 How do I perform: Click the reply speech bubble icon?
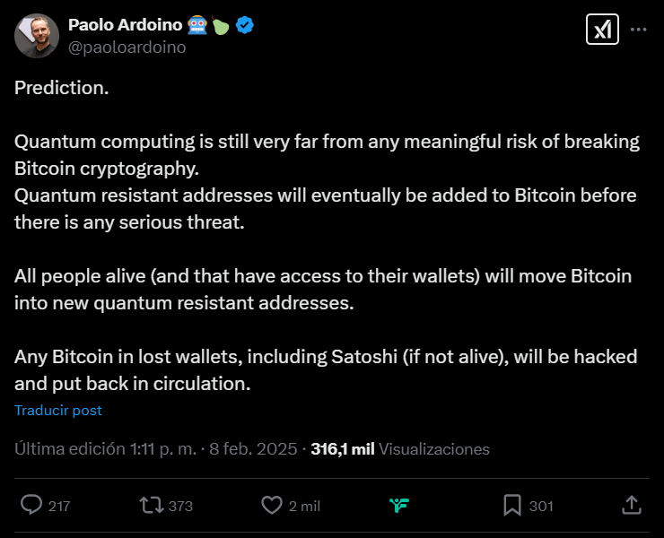[31, 505]
